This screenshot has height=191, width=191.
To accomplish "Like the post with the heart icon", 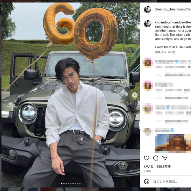I will [x=146, y=158].
